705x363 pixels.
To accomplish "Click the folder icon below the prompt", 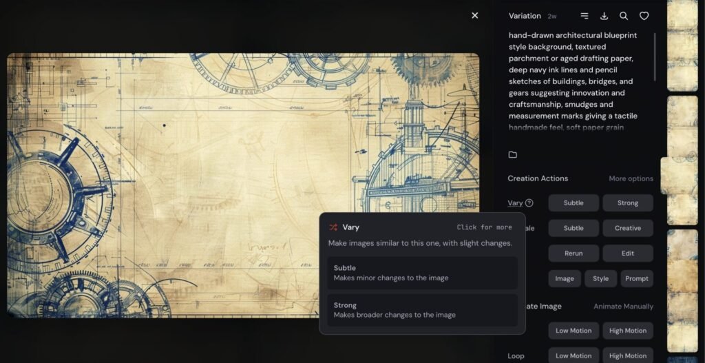I will pos(512,155).
